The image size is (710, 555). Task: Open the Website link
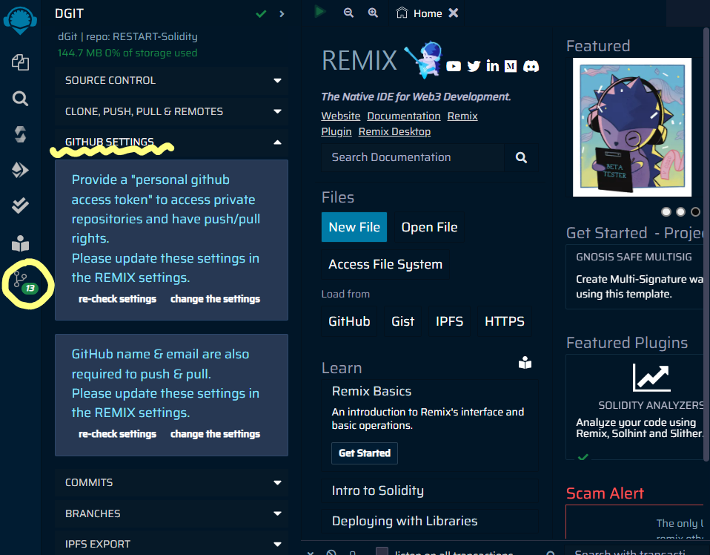click(340, 116)
